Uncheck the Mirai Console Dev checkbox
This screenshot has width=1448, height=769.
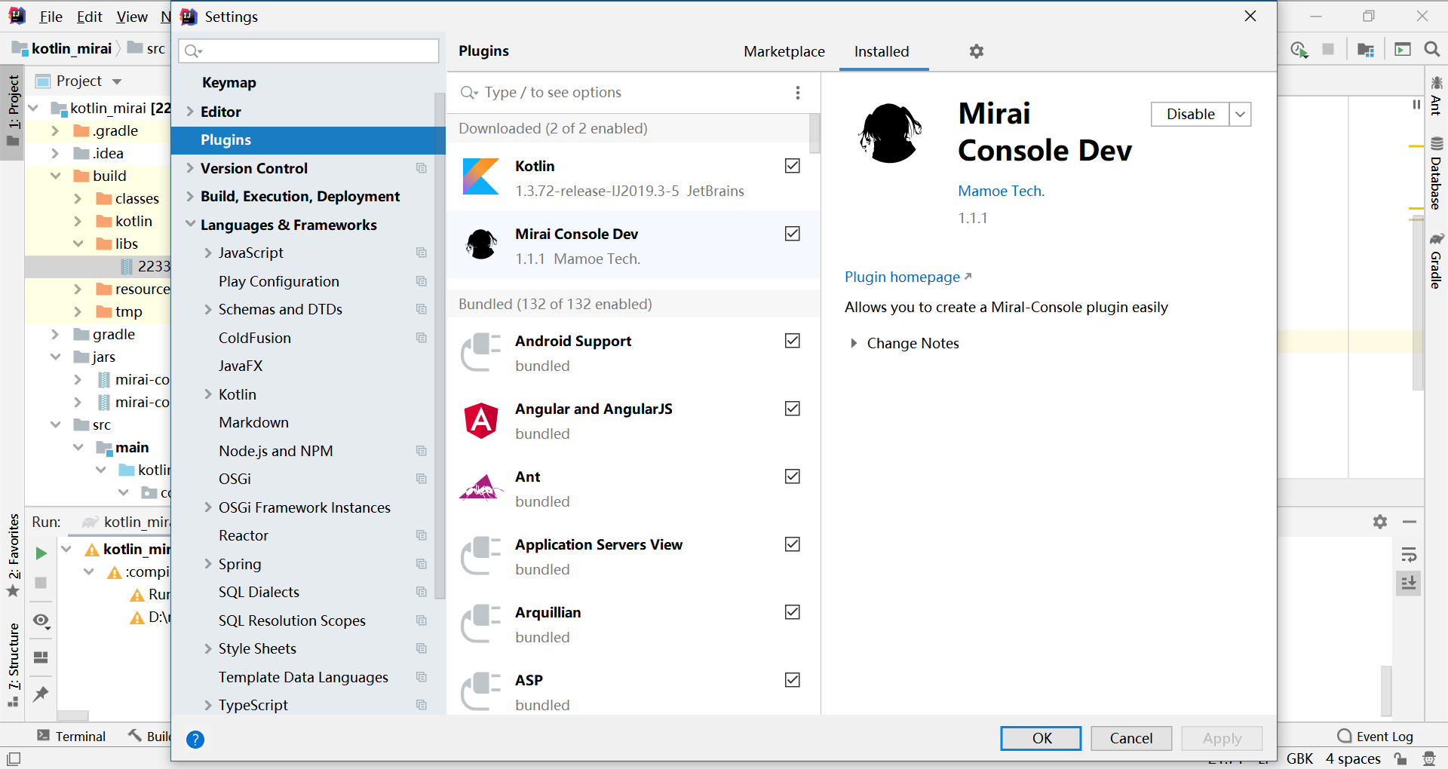pyautogui.click(x=793, y=234)
